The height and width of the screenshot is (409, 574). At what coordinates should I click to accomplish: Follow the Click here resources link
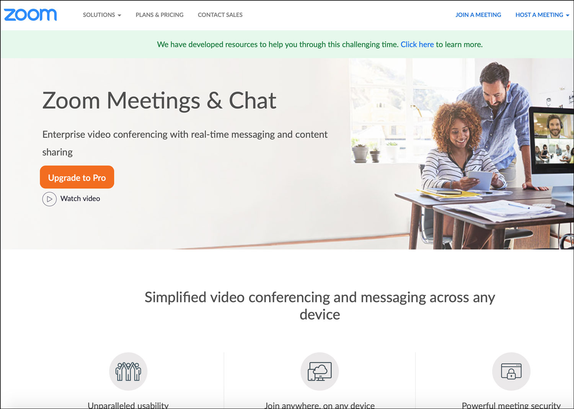pyautogui.click(x=417, y=44)
